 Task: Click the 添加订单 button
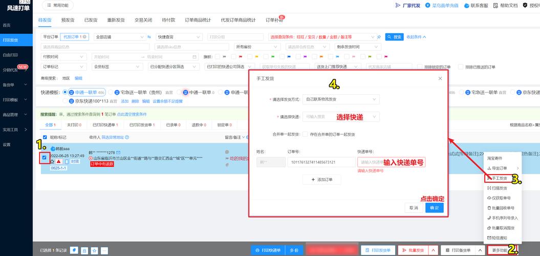(x=321, y=180)
